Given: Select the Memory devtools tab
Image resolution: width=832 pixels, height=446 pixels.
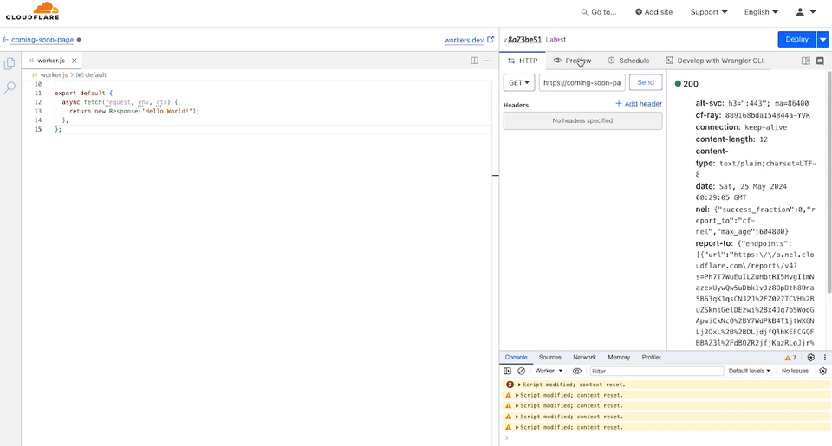Looking at the screenshot, I should pyautogui.click(x=619, y=358).
